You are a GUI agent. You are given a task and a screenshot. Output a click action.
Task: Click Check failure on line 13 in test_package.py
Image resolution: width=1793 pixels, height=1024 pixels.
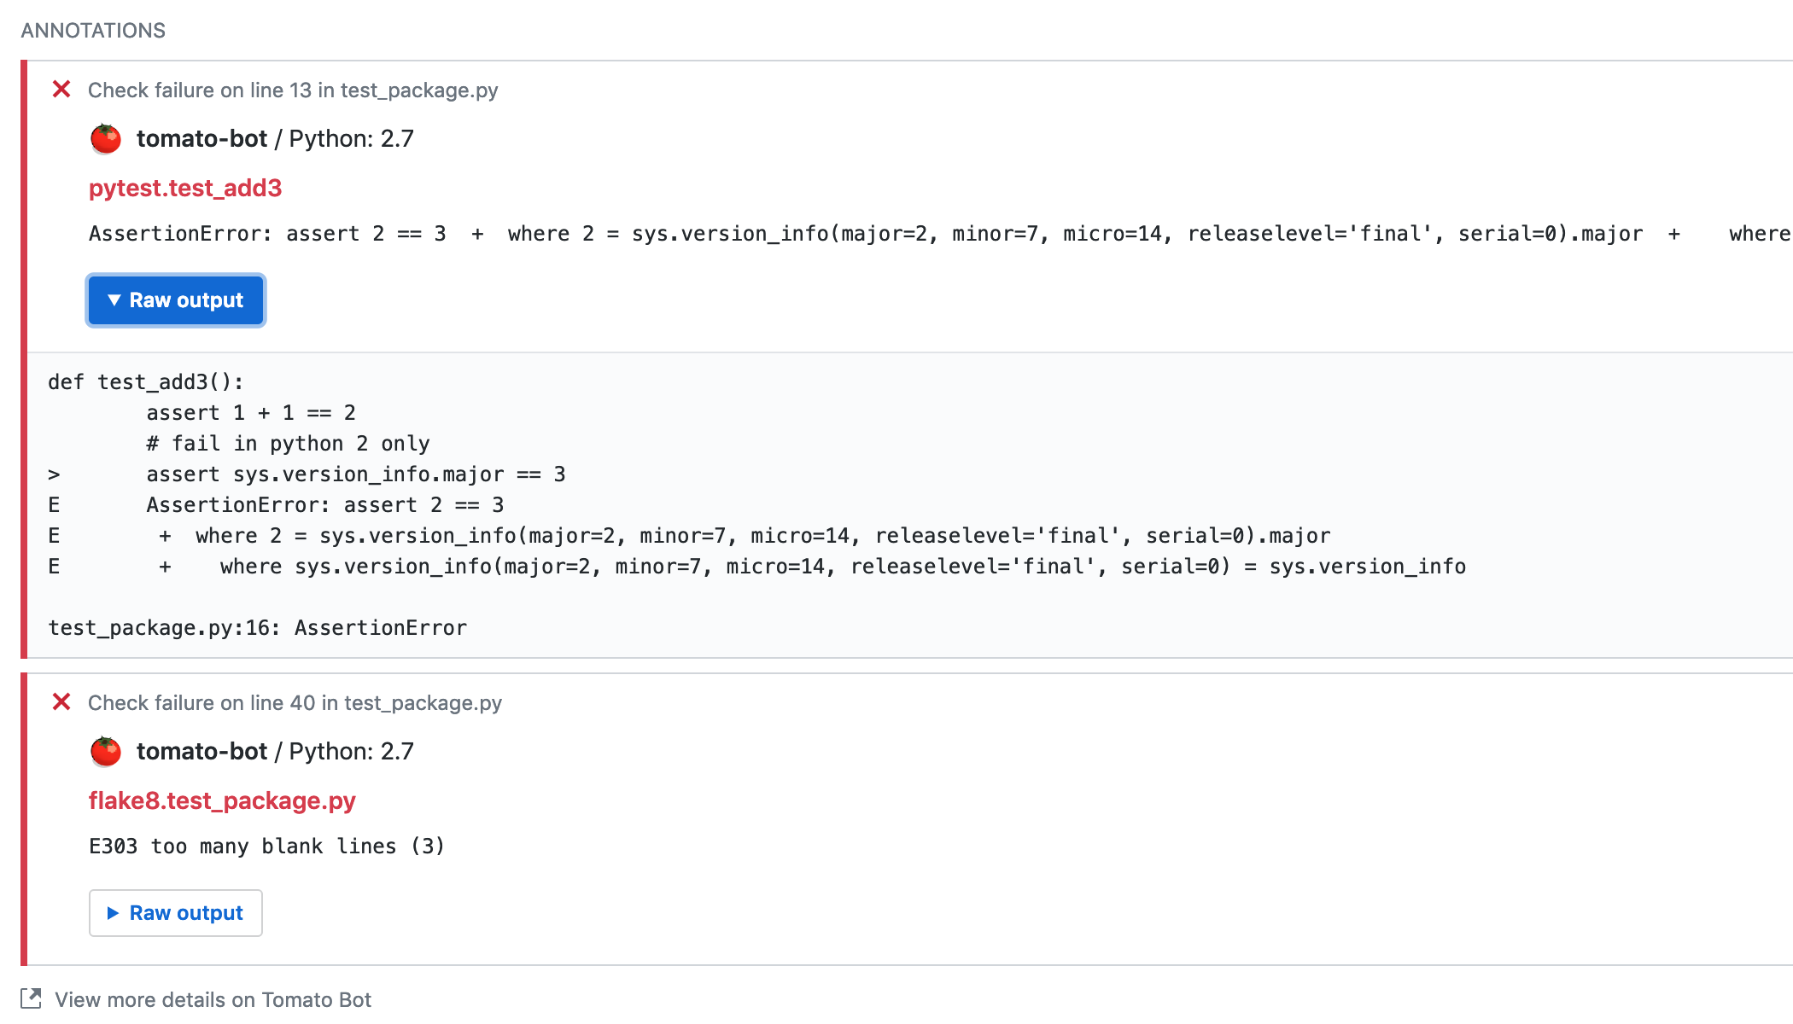coord(293,90)
